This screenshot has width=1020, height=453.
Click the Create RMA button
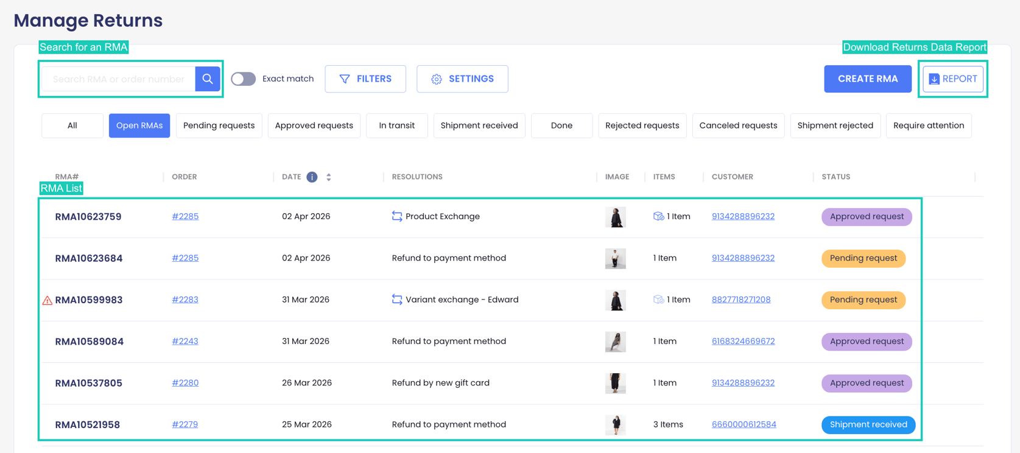click(868, 79)
